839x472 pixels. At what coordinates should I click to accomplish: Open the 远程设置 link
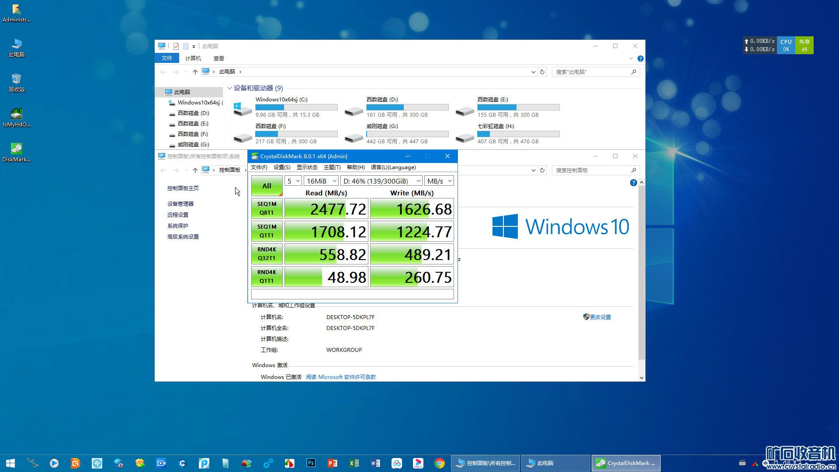point(177,215)
